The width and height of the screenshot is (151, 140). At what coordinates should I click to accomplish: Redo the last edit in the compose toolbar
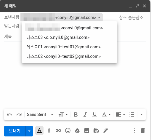(x=19, y=114)
